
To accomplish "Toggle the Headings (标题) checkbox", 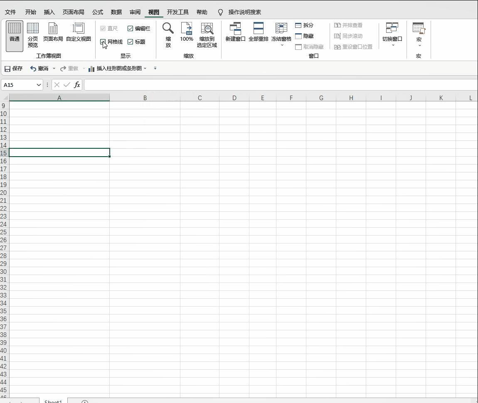I will coord(131,42).
